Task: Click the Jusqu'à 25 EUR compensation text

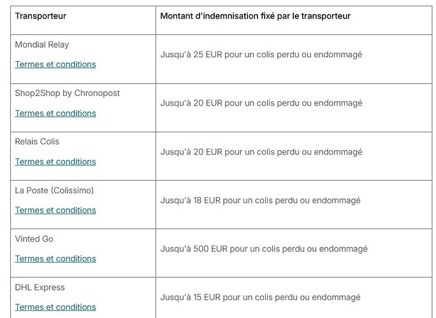Action: click(261, 55)
